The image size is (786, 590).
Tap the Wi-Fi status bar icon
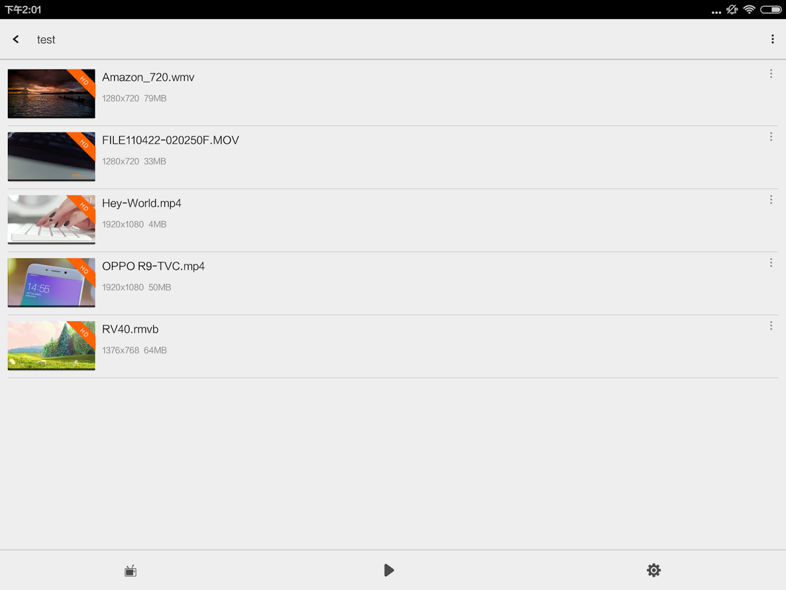[x=749, y=10]
